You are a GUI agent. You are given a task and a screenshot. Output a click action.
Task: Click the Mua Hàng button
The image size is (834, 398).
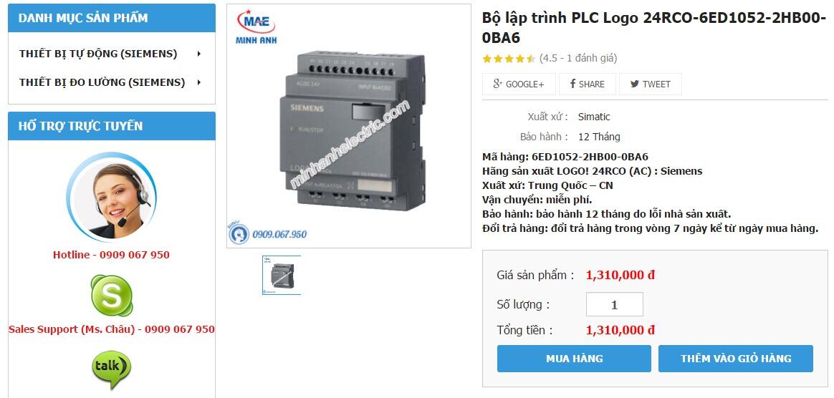(574, 358)
